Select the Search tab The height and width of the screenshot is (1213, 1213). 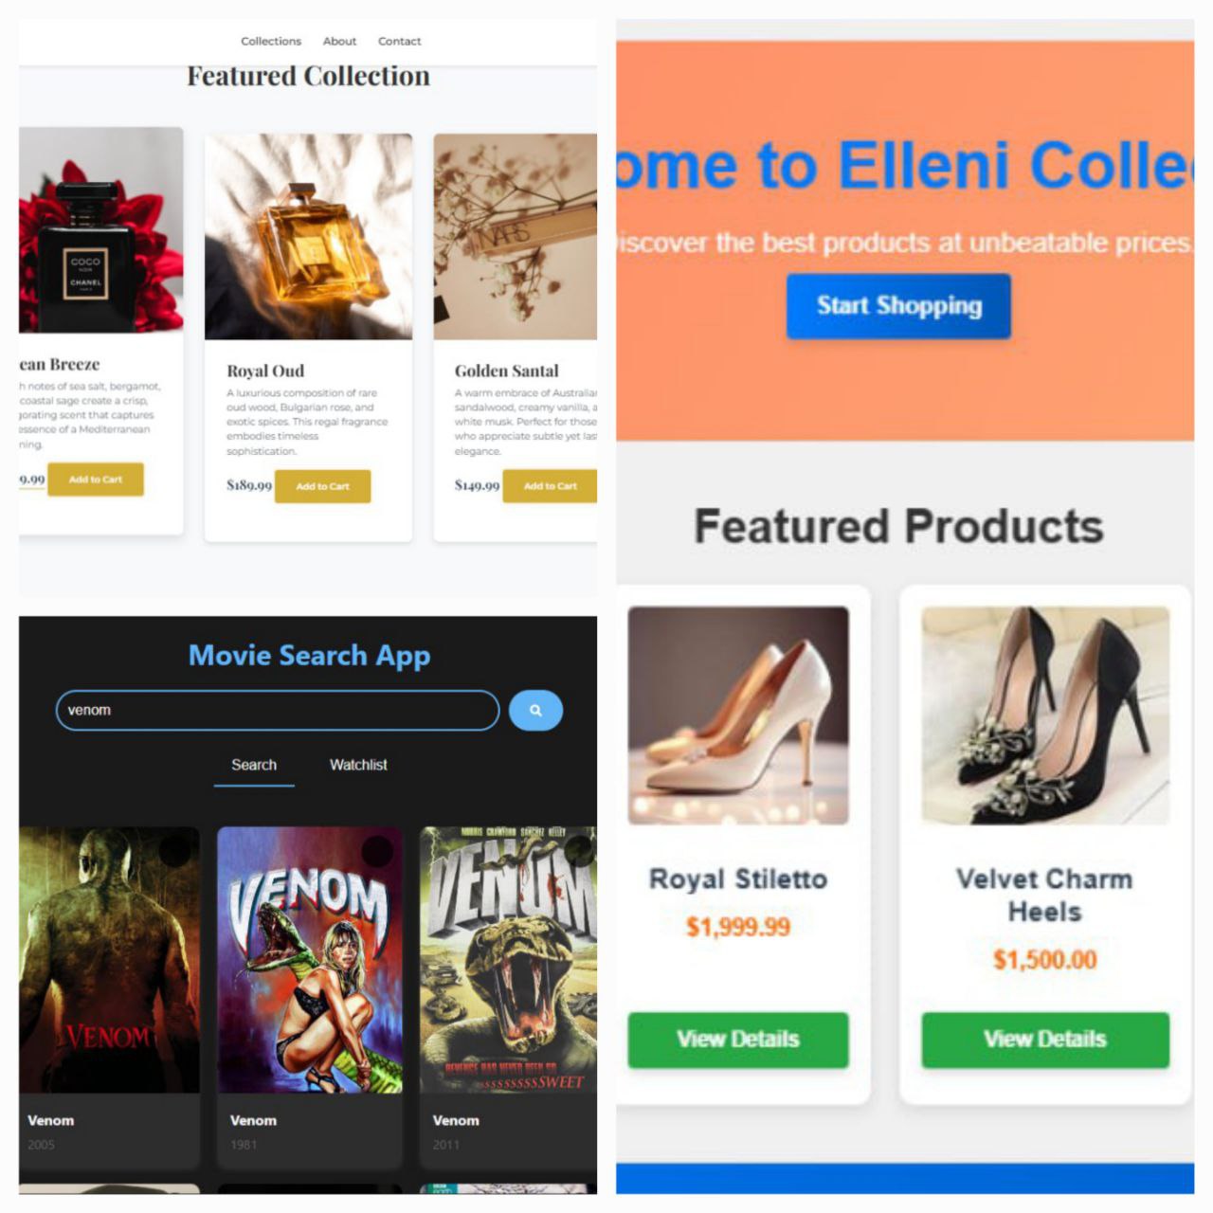[254, 765]
